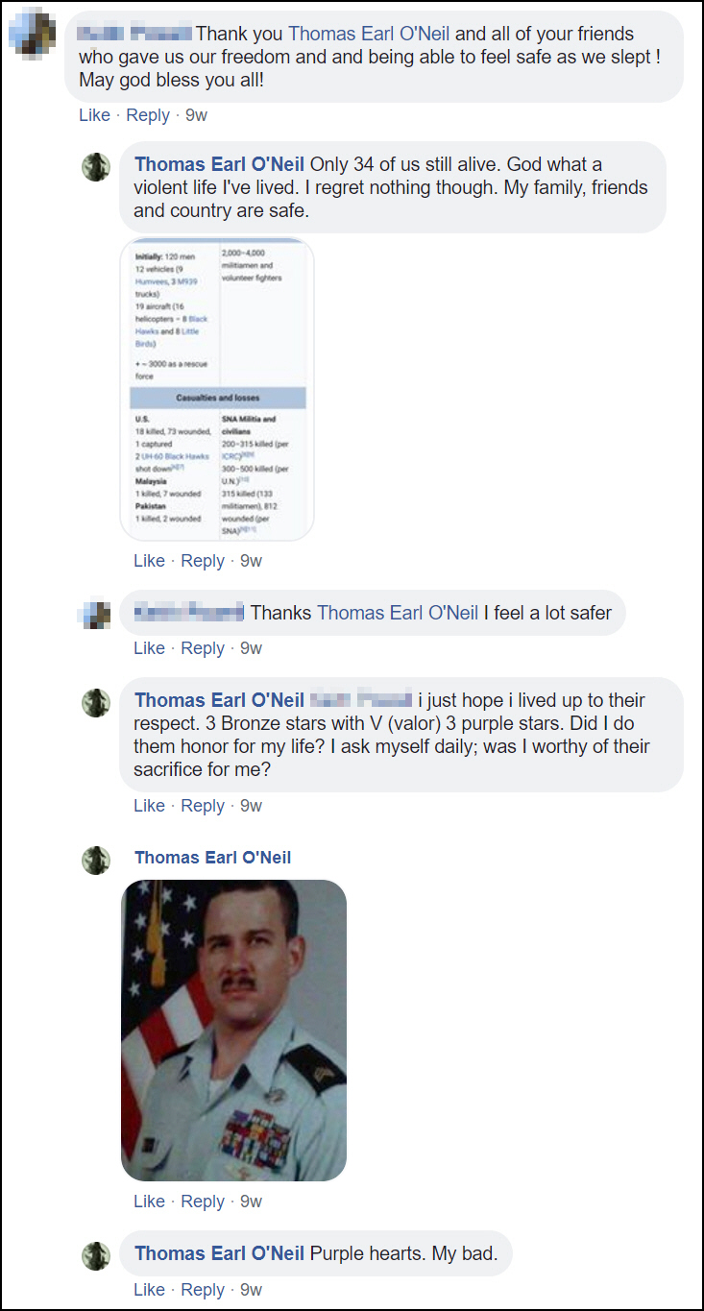Click Thomas Earl O'Neil mention in 'Thanks' comment
Viewport: 704px width, 1311px height.
[398, 613]
